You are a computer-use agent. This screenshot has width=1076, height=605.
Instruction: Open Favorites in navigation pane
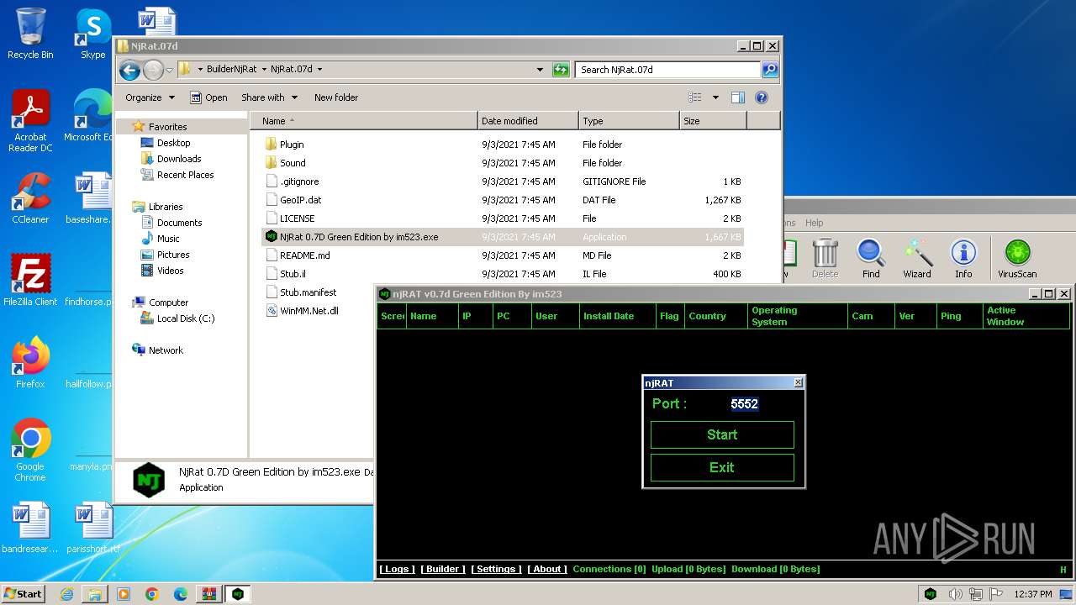167,127
